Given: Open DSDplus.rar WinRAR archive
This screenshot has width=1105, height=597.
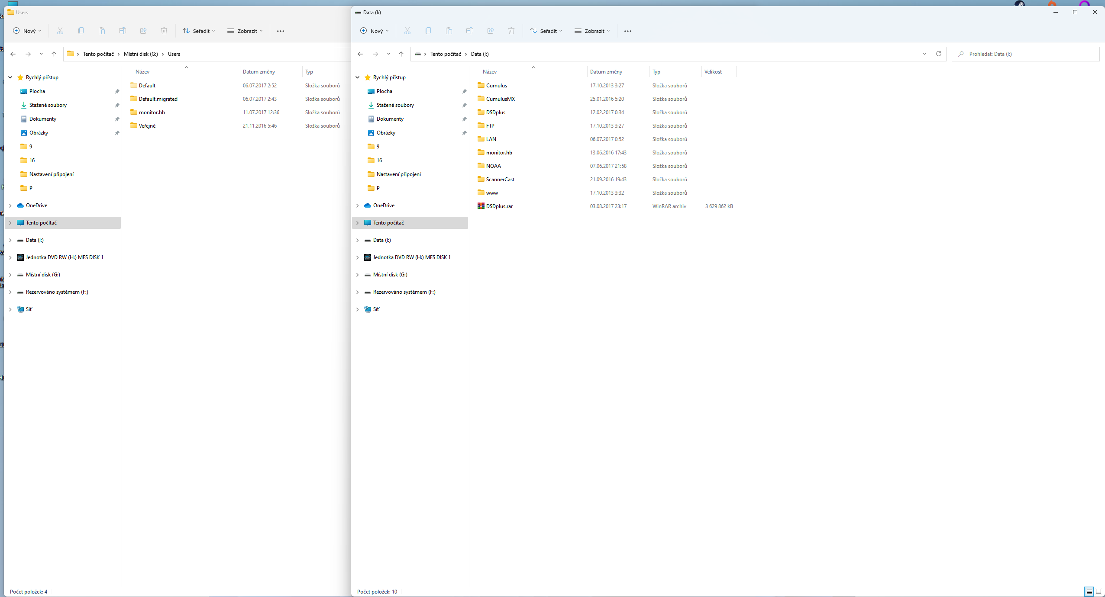Looking at the screenshot, I should [x=499, y=206].
